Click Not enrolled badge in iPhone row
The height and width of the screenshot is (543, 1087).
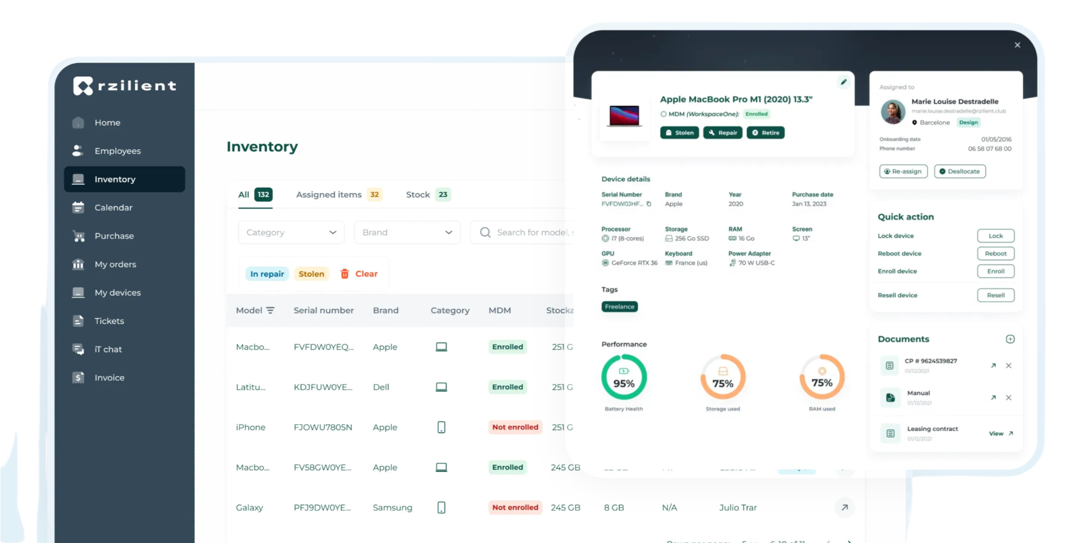[x=515, y=427]
